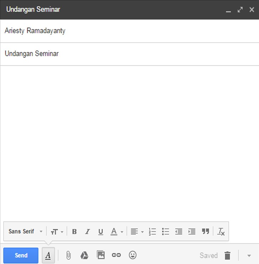This screenshot has width=259, height=264.
Task: Insert a photo with the image icon
Action: (x=101, y=255)
